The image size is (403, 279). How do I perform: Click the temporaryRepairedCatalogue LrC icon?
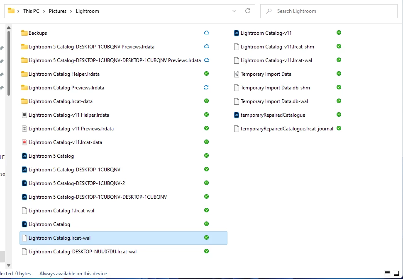click(237, 115)
